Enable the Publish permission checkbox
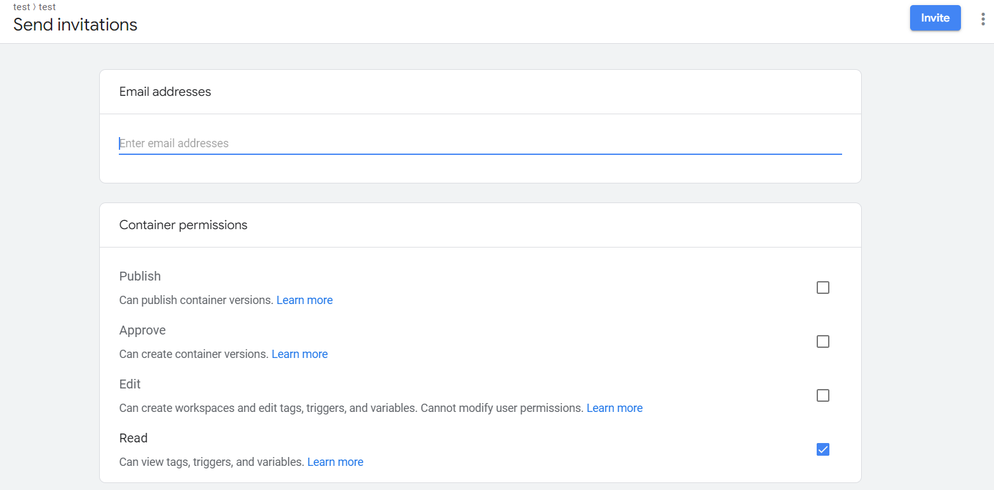The width and height of the screenshot is (994, 490). pos(823,288)
